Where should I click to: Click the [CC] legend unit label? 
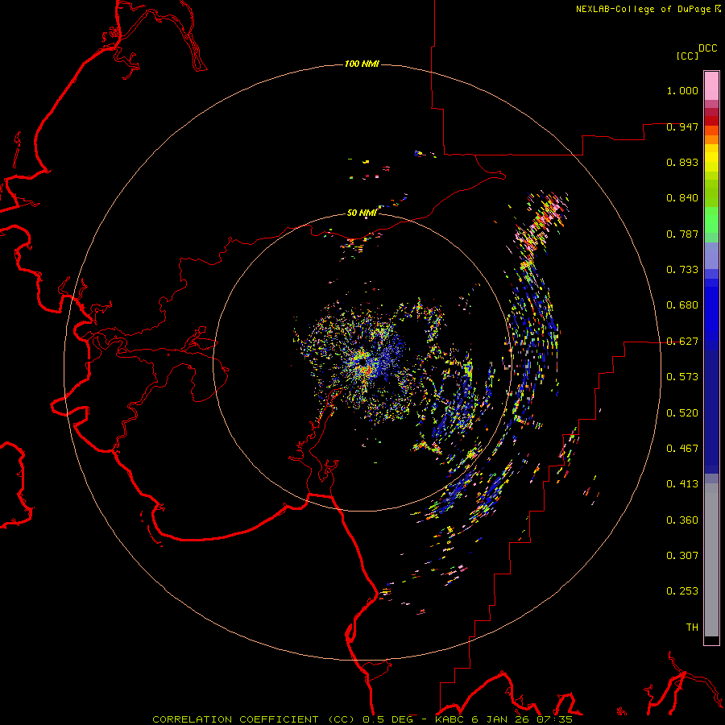click(x=687, y=56)
